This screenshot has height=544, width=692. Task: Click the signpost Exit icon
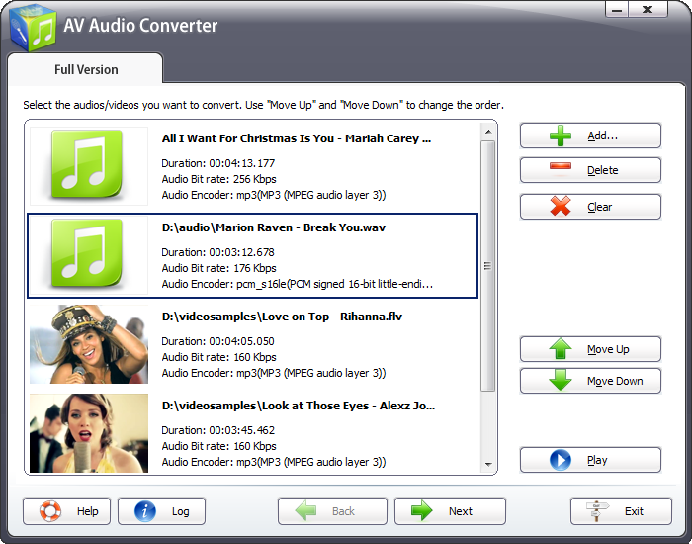pos(597,511)
